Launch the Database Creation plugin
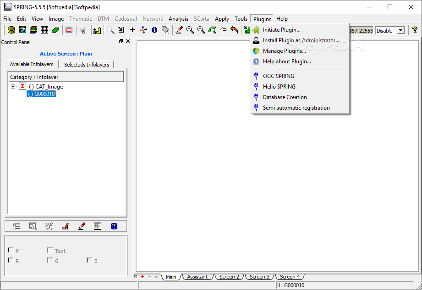422x290 pixels. pos(300,97)
